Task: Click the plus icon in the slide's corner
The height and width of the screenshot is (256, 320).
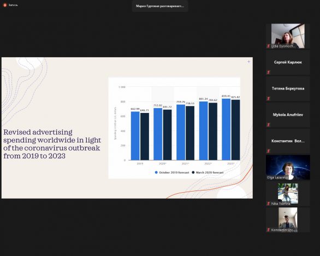Action: point(248,61)
